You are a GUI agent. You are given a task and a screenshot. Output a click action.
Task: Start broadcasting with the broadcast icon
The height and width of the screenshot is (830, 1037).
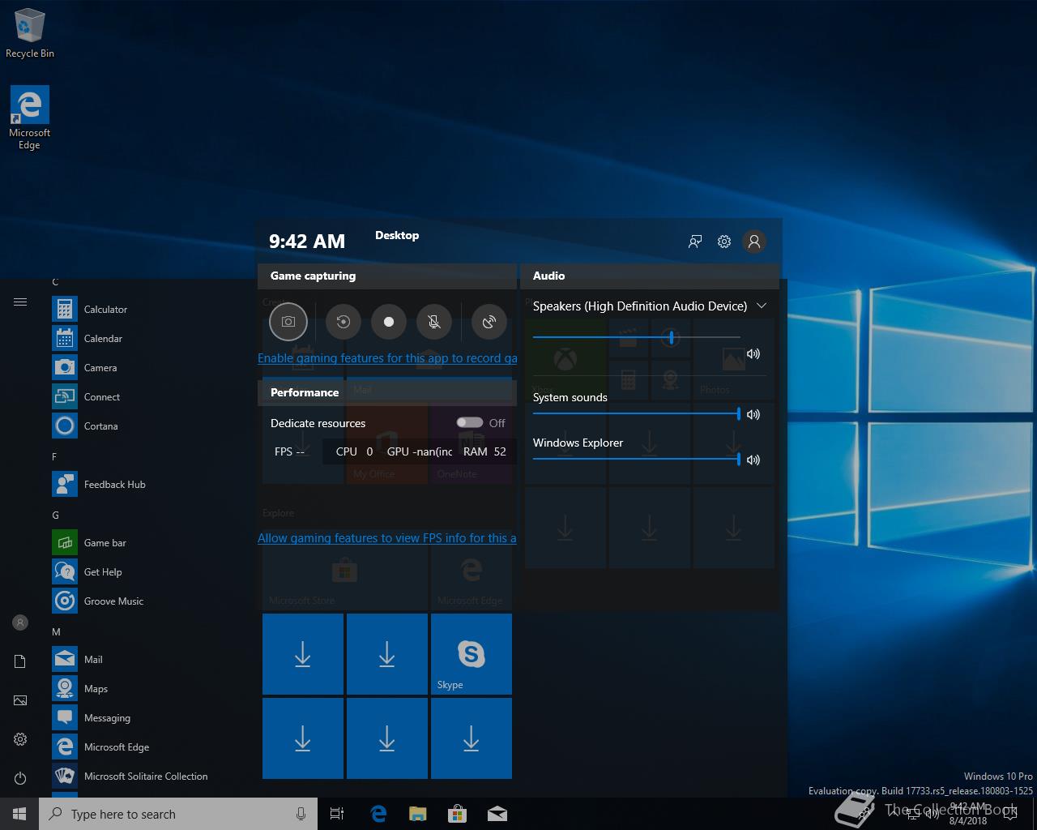[x=489, y=322]
